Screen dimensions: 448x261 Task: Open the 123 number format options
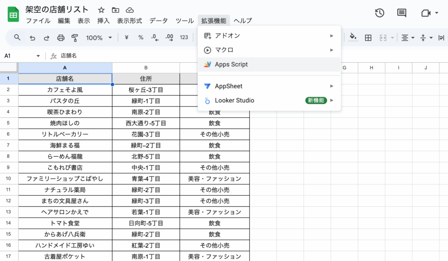(184, 38)
